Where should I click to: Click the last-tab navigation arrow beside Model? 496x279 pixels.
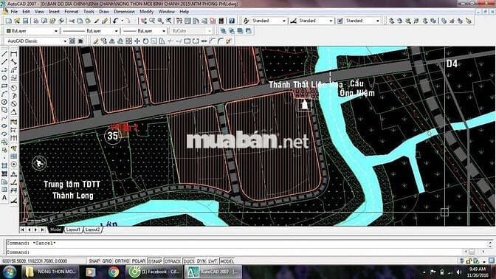42,230
